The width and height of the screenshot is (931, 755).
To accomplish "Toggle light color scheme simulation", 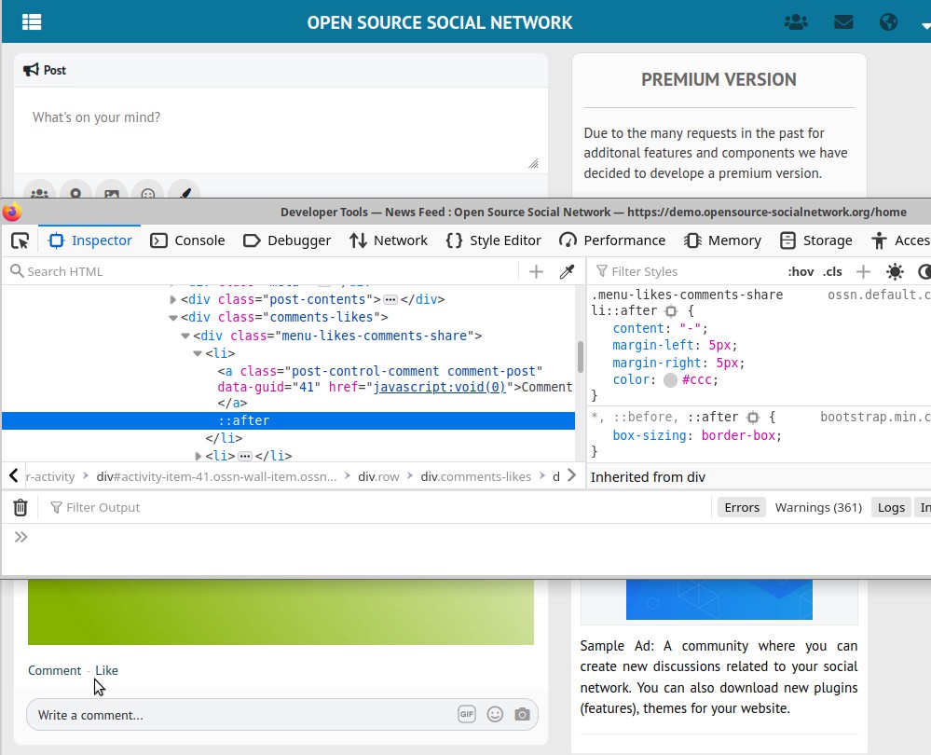I will [x=895, y=271].
